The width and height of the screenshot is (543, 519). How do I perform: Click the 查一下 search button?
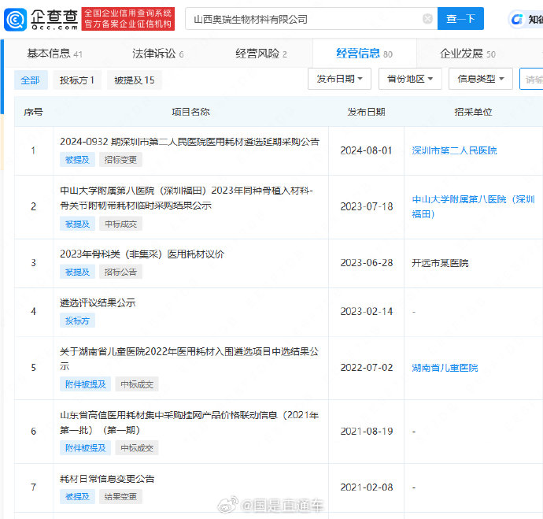coord(460,18)
